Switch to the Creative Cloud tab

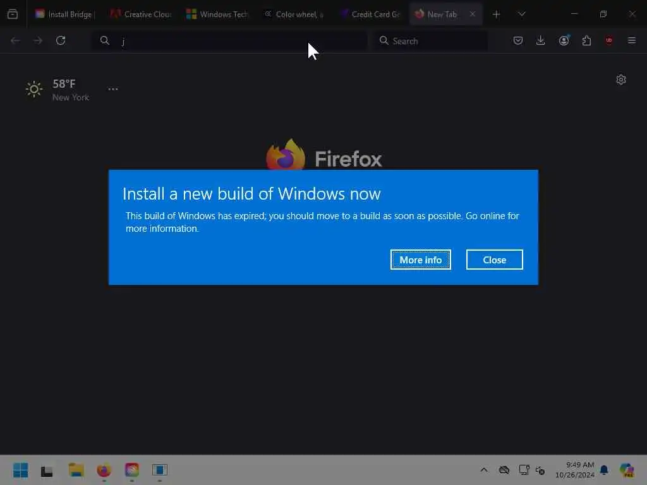[x=141, y=15]
